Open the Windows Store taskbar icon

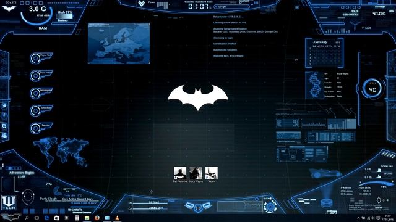click(x=56, y=218)
